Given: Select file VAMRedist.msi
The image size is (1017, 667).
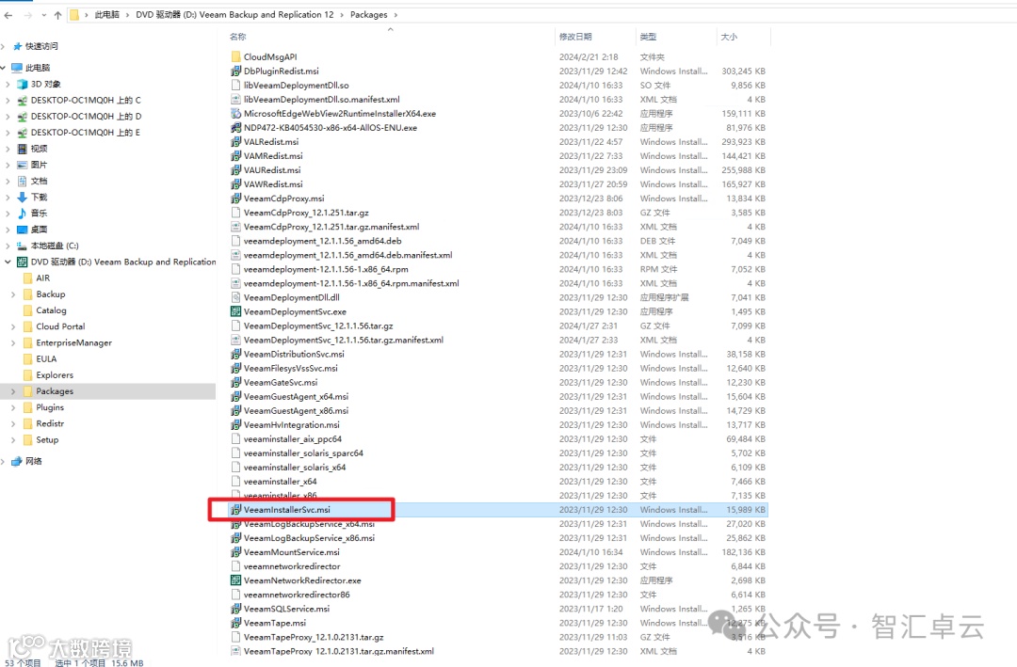Looking at the screenshot, I should [x=273, y=156].
